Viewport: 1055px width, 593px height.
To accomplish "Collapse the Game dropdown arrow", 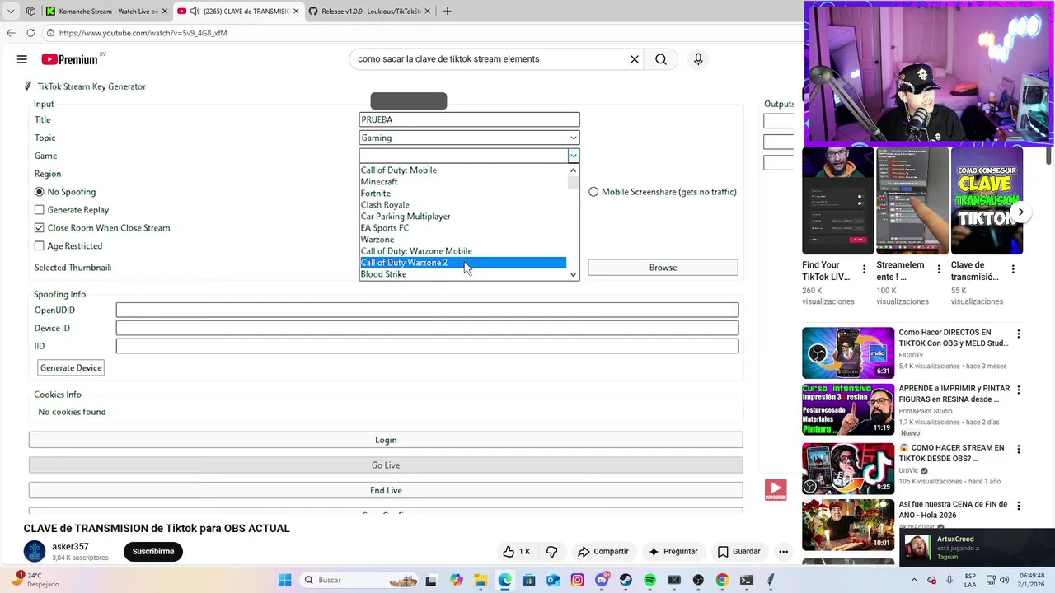I will click(574, 156).
